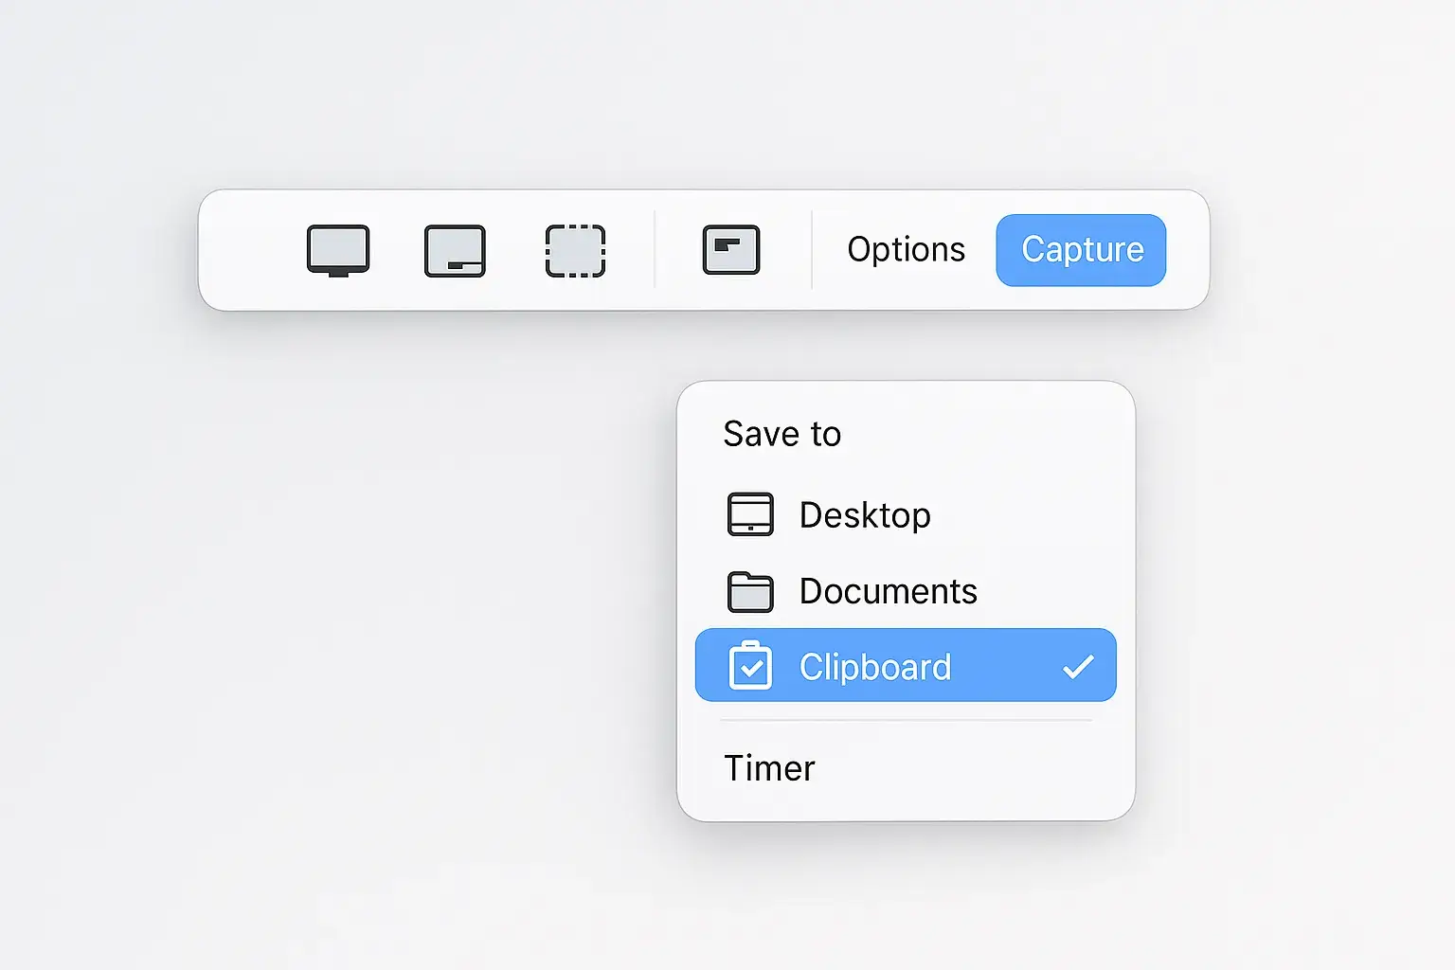The image size is (1455, 970).
Task: Open the Options dropdown in toolbar
Action: [x=906, y=249]
